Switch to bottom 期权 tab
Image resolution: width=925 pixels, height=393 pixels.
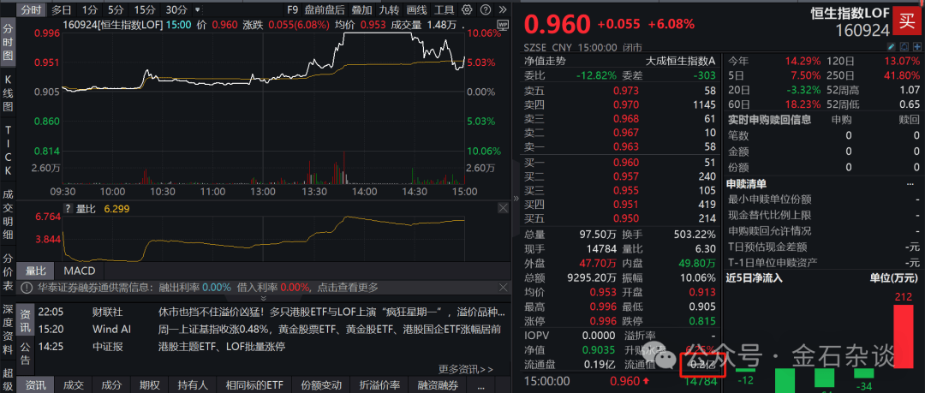tap(149, 385)
